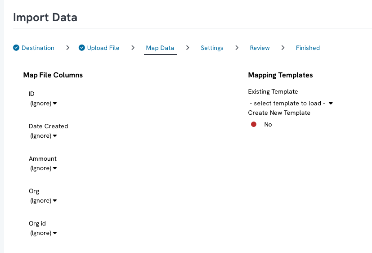Go to the Map Data step tab
372x253 pixels.
click(160, 48)
